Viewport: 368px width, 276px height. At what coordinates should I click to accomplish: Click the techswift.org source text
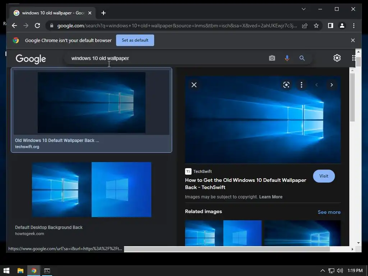27,147
